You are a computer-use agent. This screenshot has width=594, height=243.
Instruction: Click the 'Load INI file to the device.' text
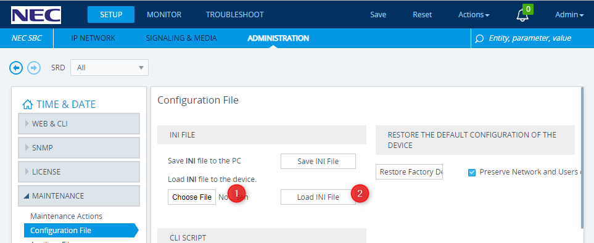212,179
